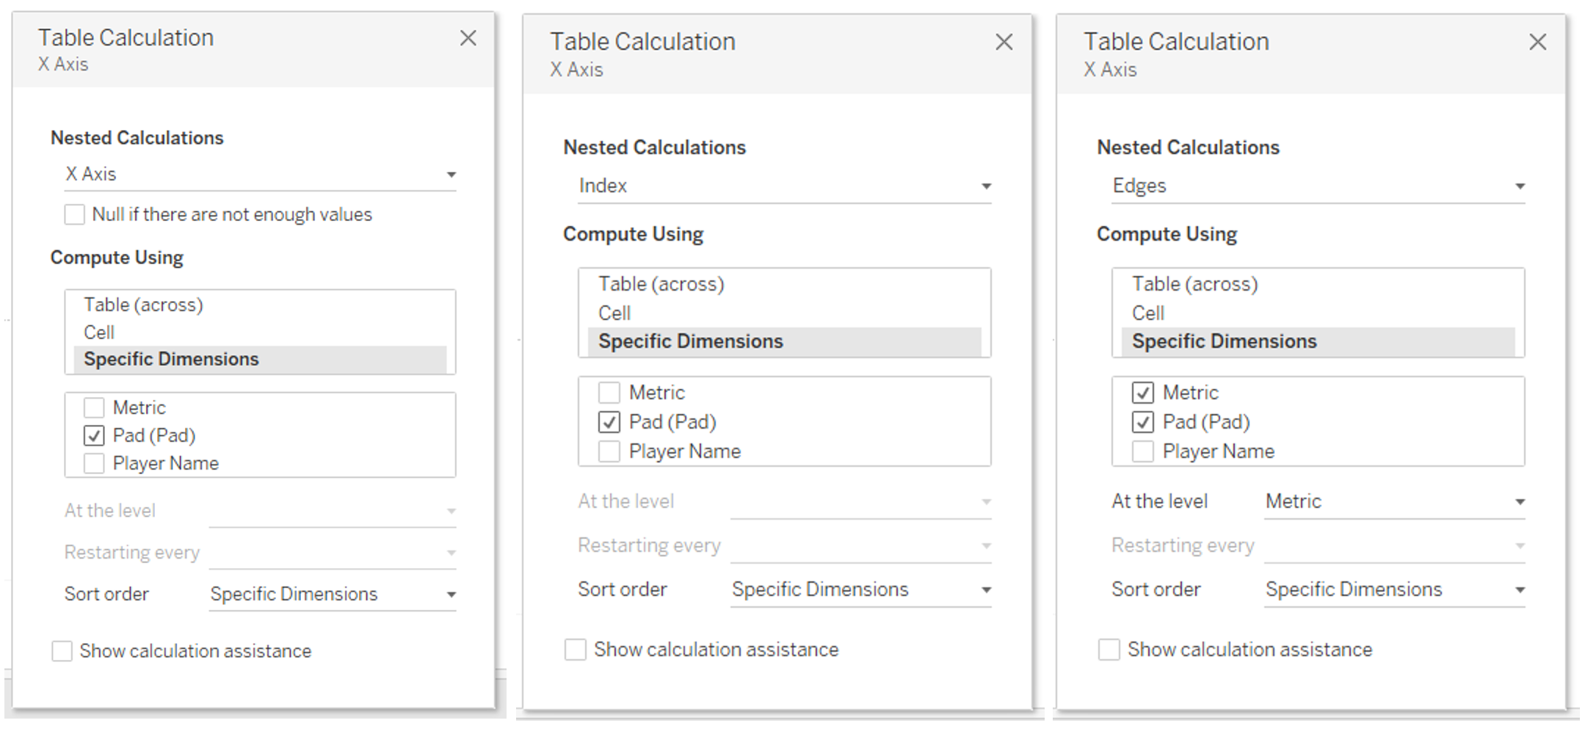
Task: Choose 'Cell' in the Edges dialog list
Action: pyautogui.click(x=1148, y=313)
